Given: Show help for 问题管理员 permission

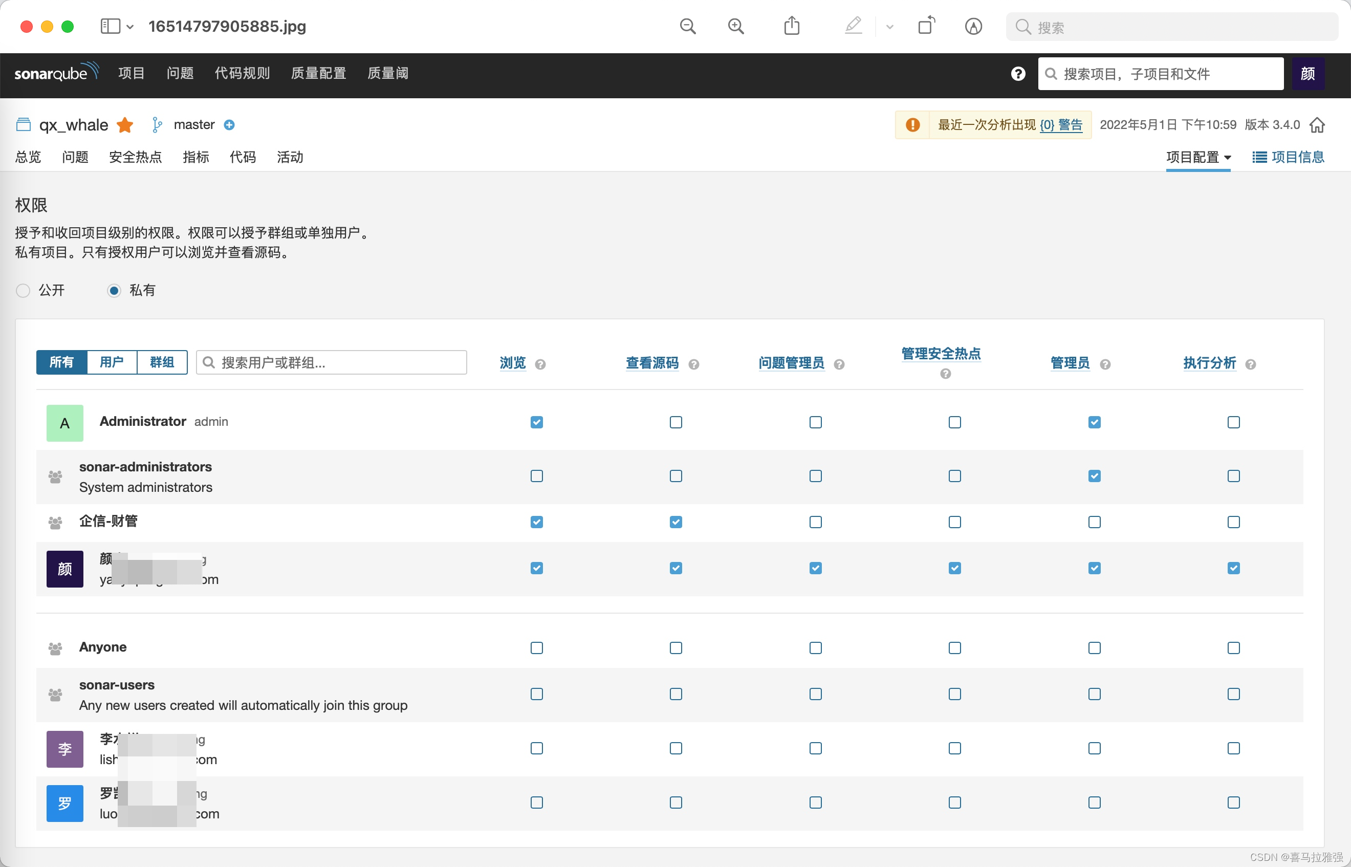Looking at the screenshot, I should 839,364.
